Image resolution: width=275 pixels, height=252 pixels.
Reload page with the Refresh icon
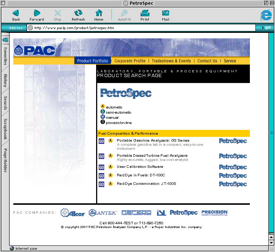coord(78,13)
